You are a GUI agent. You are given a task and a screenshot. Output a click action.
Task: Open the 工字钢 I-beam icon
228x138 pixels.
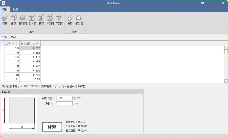click(x=32, y=19)
